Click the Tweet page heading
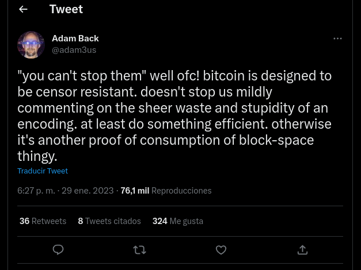 point(66,9)
